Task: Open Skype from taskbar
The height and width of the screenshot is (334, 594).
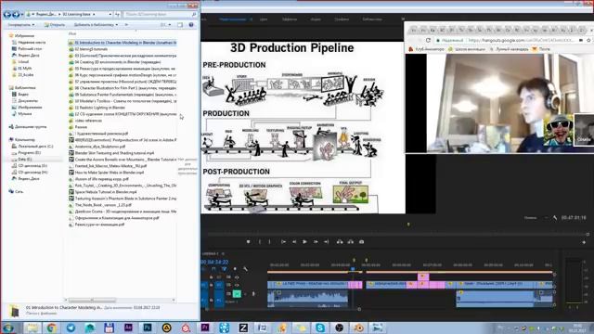Action: click(320, 328)
